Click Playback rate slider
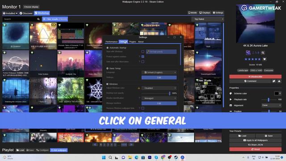Image resolution: width=286 pixels, height=161 pixels. point(269,99)
